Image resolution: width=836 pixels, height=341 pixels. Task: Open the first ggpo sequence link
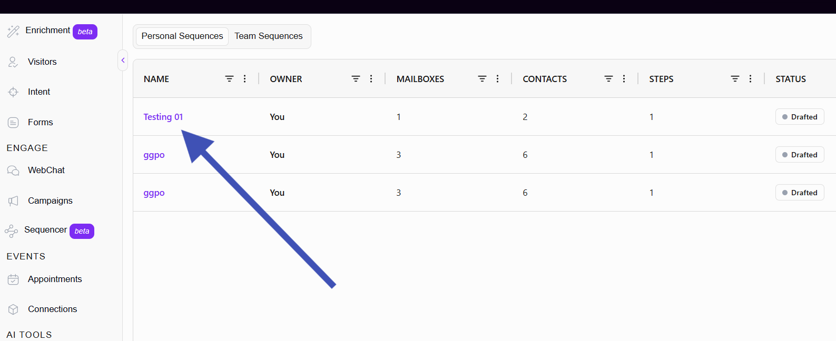click(x=154, y=155)
